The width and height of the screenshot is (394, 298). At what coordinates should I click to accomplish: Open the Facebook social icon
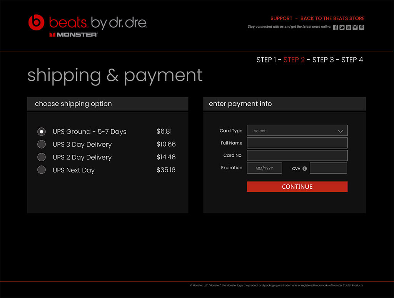[336, 27]
